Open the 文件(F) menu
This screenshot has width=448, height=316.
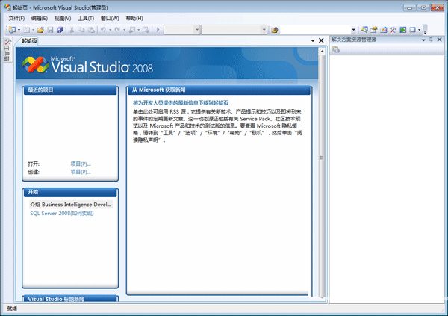(x=16, y=18)
